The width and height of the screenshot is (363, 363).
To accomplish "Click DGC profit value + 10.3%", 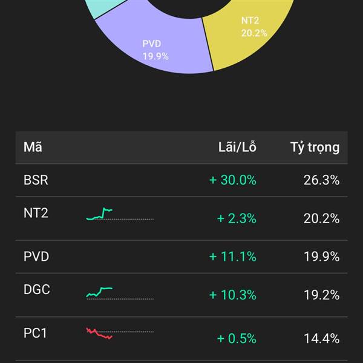I will coord(233,295).
